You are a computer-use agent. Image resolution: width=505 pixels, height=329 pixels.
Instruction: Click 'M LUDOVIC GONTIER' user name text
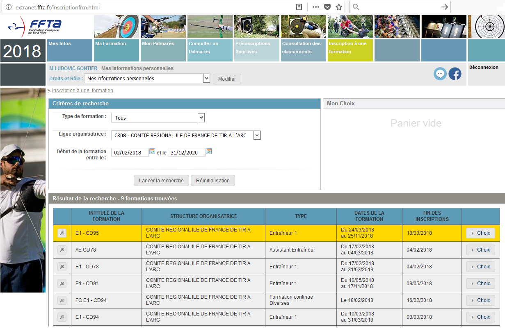click(x=73, y=68)
